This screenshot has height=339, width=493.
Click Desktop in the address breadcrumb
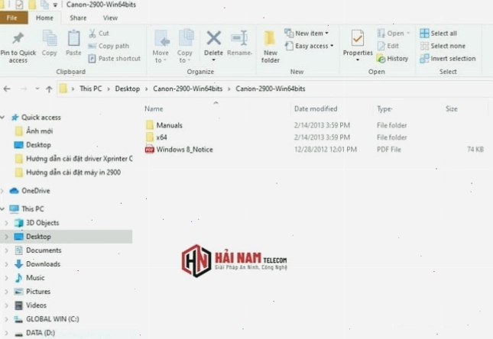(128, 89)
